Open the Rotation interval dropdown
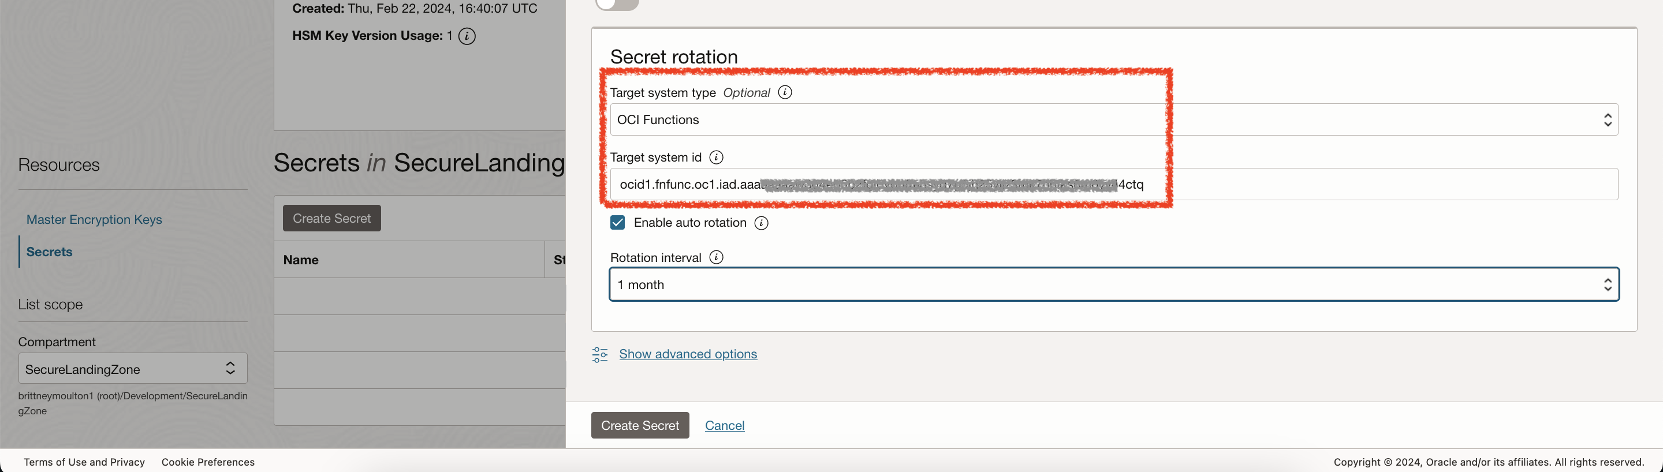The width and height of the screenshot is (1663, 472). click(x=1114, y=284)
